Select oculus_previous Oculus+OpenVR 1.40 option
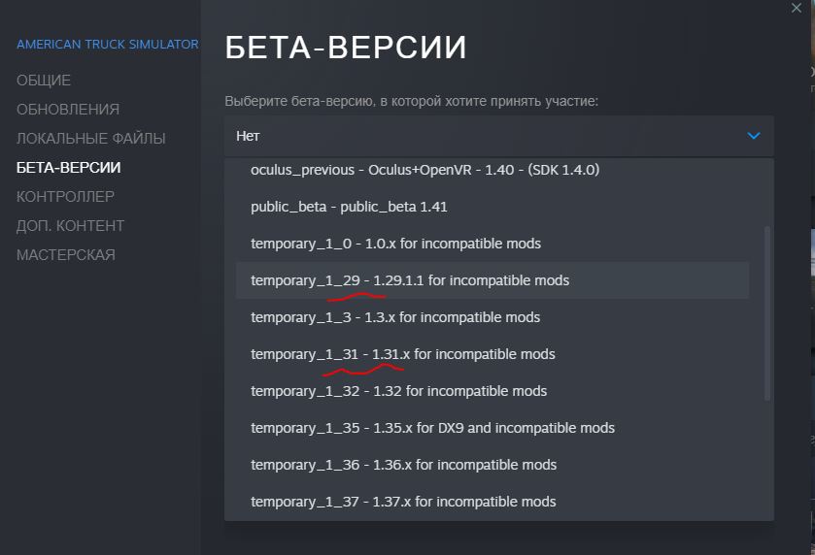Viewport: 815px width, 555px height. pos(492,170)
